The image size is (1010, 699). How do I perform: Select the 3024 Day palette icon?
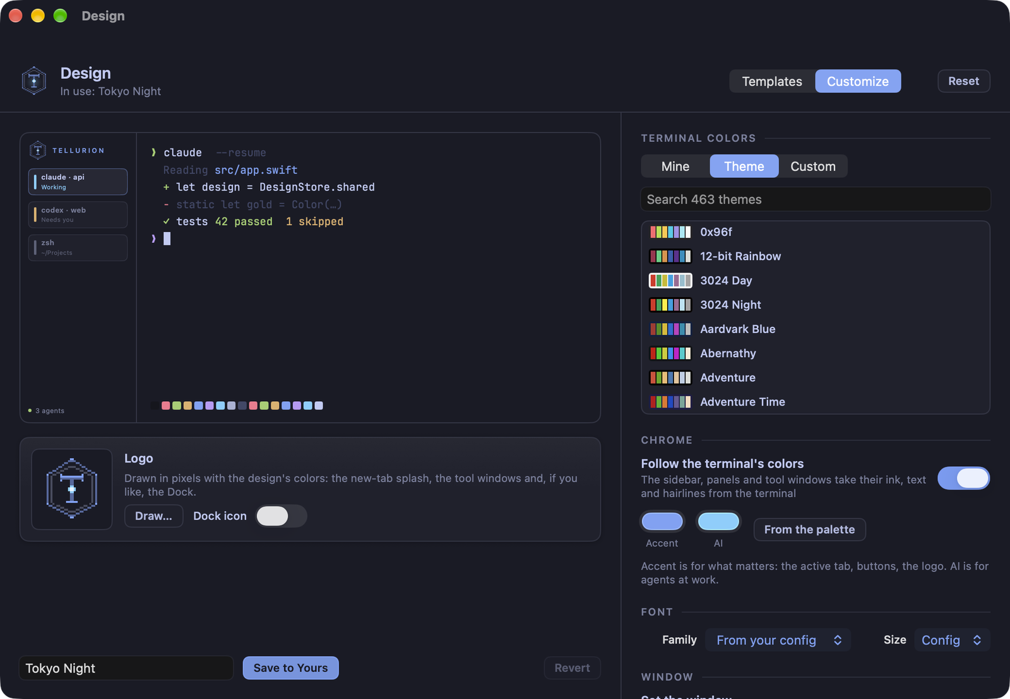pos(670,281)
